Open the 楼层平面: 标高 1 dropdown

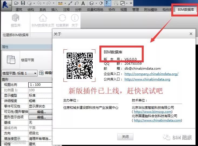tap(19, 73)
